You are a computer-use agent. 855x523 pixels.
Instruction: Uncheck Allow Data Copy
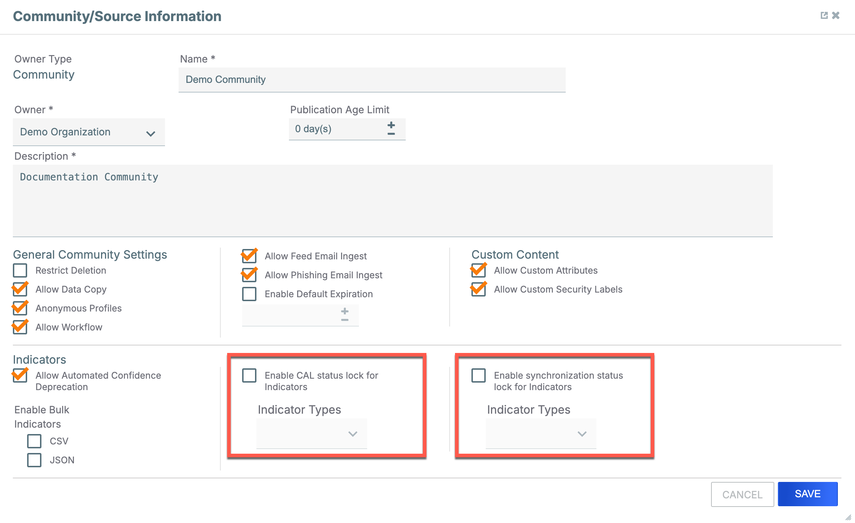point(20,289)
